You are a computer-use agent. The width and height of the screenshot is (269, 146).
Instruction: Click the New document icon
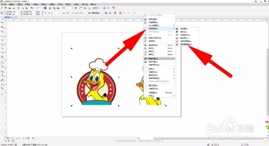pyautogui.click(x=2, y=8)
